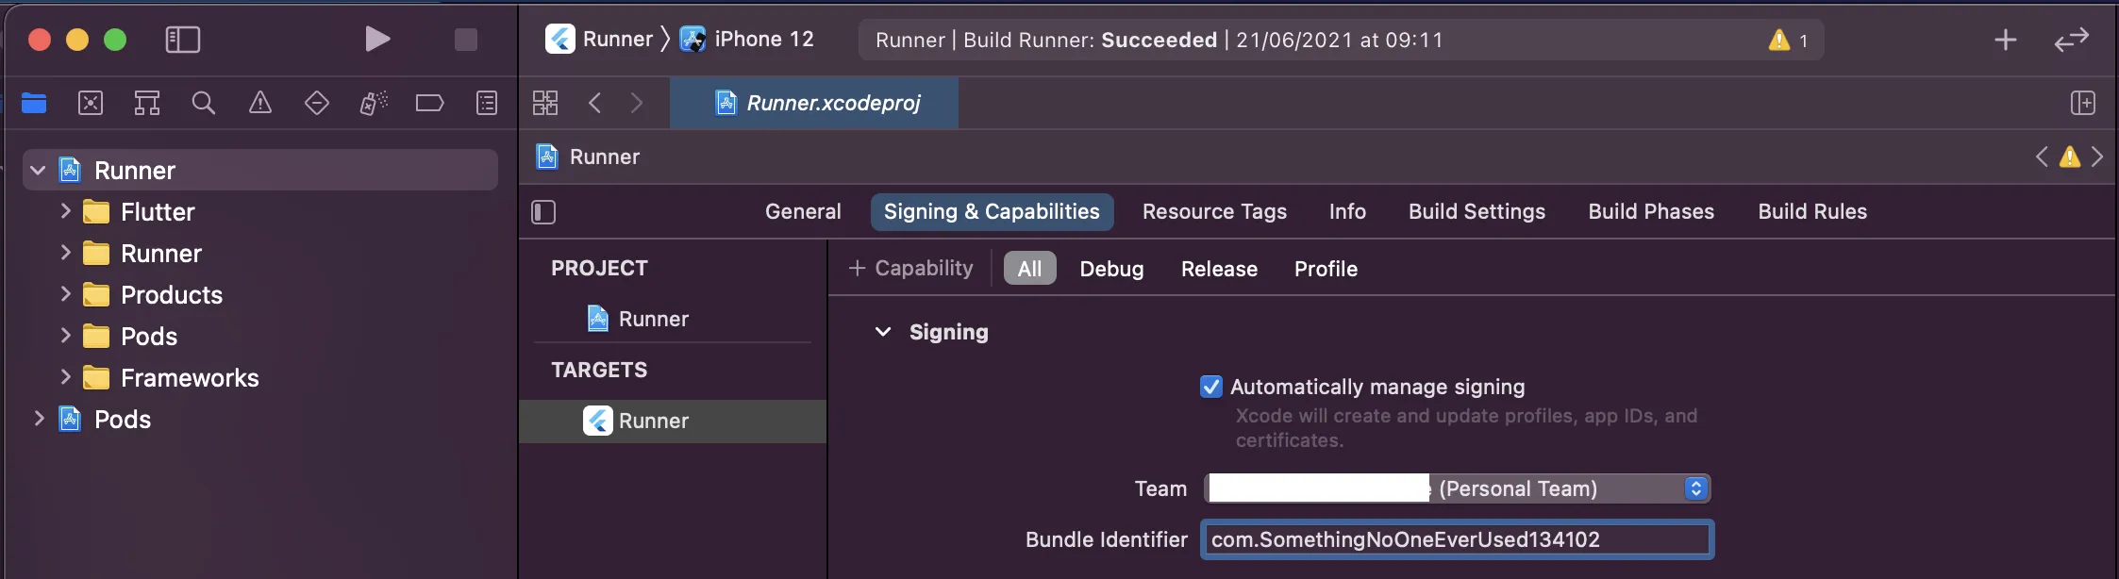The image size is (2119, 579).
Task: Collapse the Signing section
Action: [x=883, y=332]
